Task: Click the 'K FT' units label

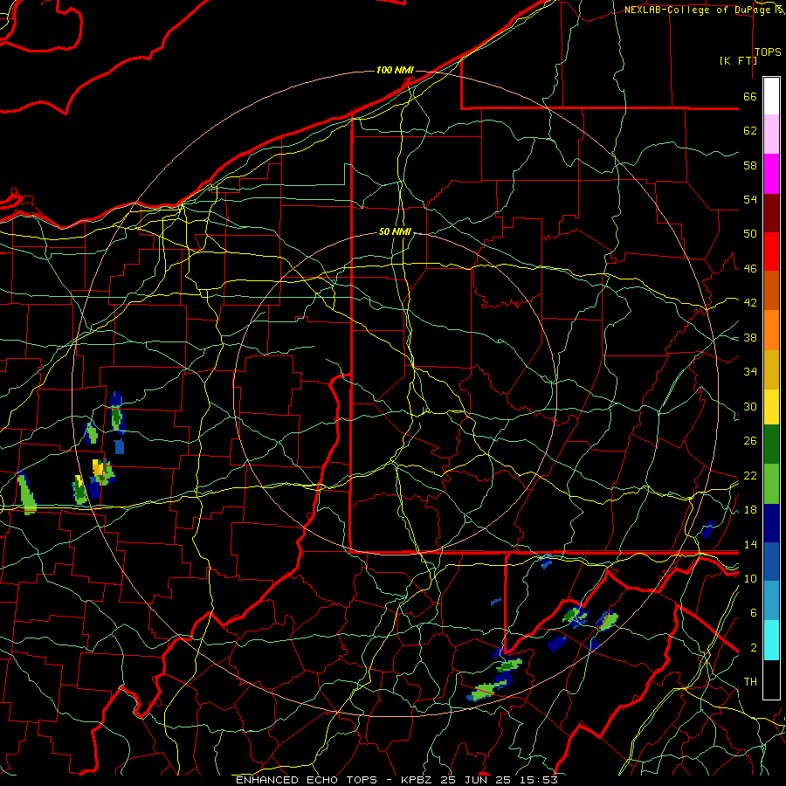Action: pyautogui.click(x=738, y=60)
